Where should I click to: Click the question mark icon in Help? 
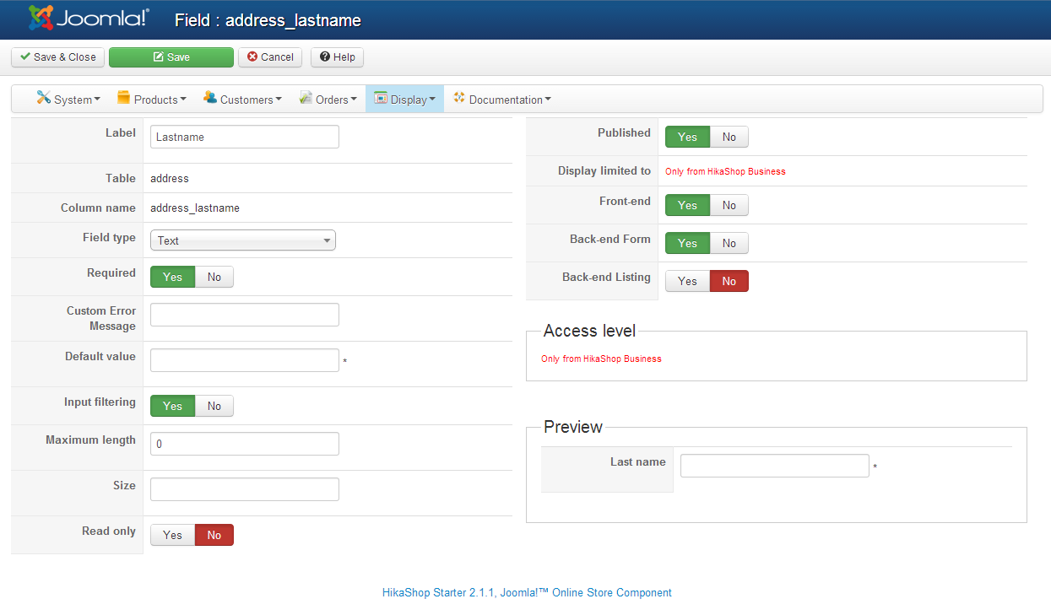325,57
